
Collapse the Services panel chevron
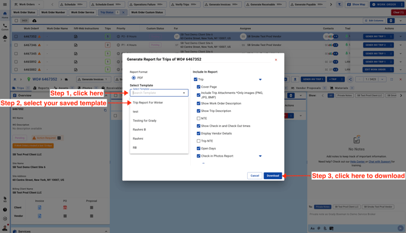point(106,231)
